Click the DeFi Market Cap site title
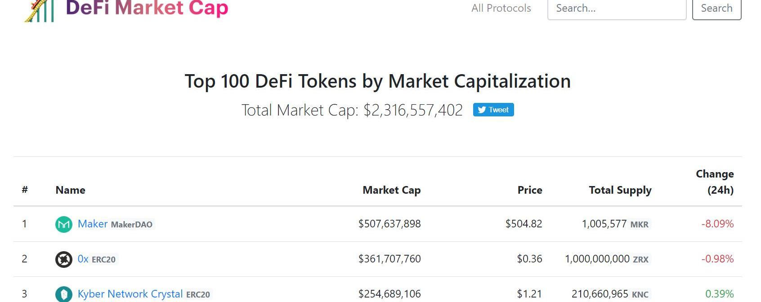The height and width of the screenshot is (302, 761). tap(147, 8)
